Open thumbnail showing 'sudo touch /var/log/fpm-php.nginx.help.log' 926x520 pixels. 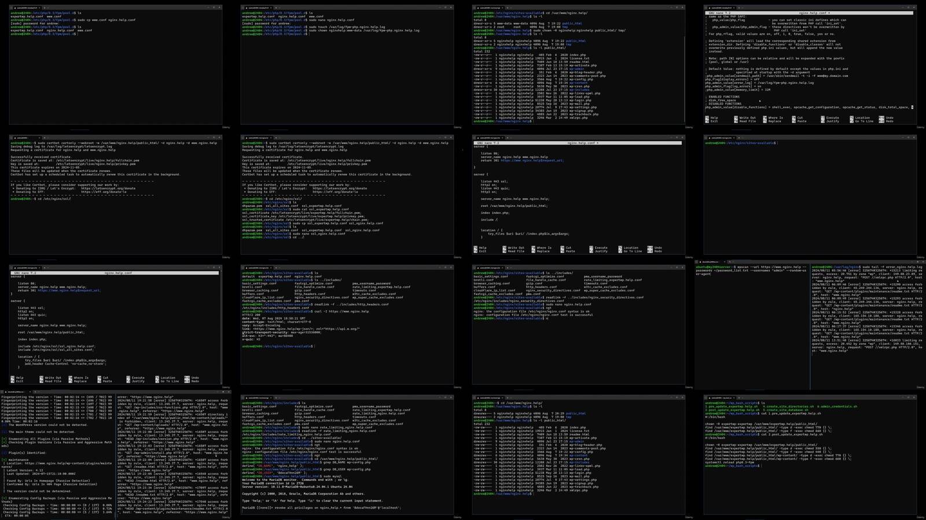347,65
